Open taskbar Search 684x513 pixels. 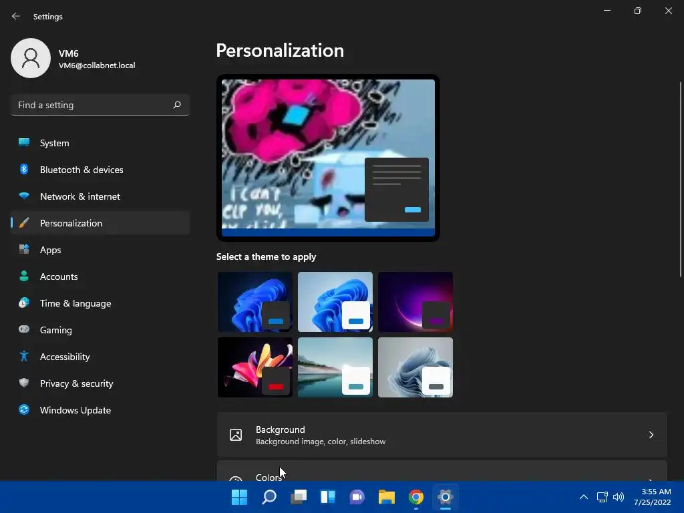click(x=269, y=497)
